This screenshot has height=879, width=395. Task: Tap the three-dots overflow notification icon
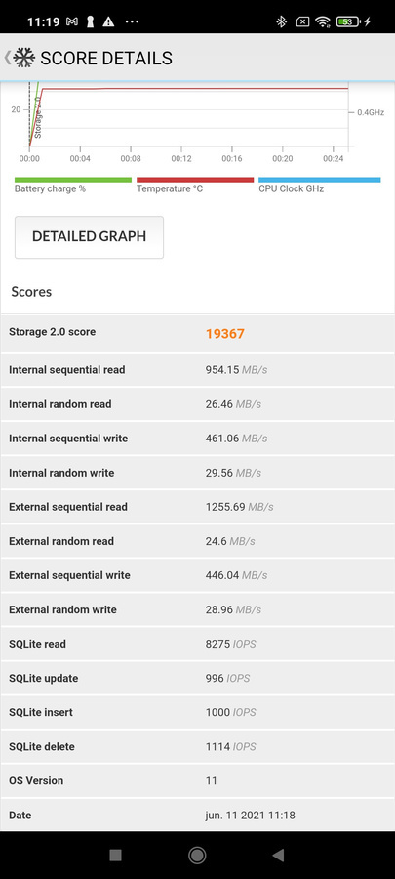coord(132,21)
